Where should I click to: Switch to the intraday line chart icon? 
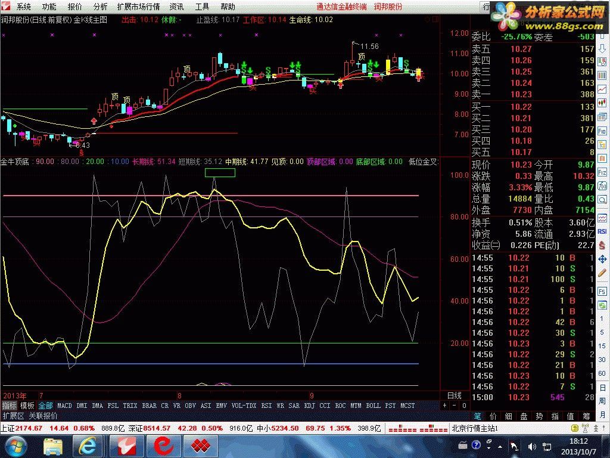(x=602, y=89)
